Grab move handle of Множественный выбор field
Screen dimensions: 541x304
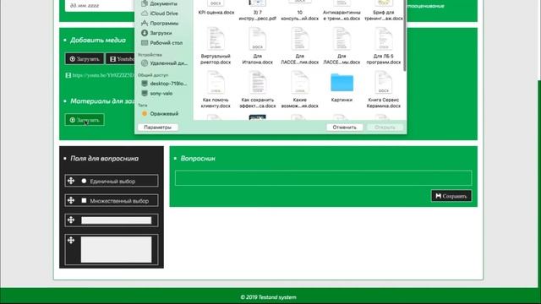[x=71, y=200]
